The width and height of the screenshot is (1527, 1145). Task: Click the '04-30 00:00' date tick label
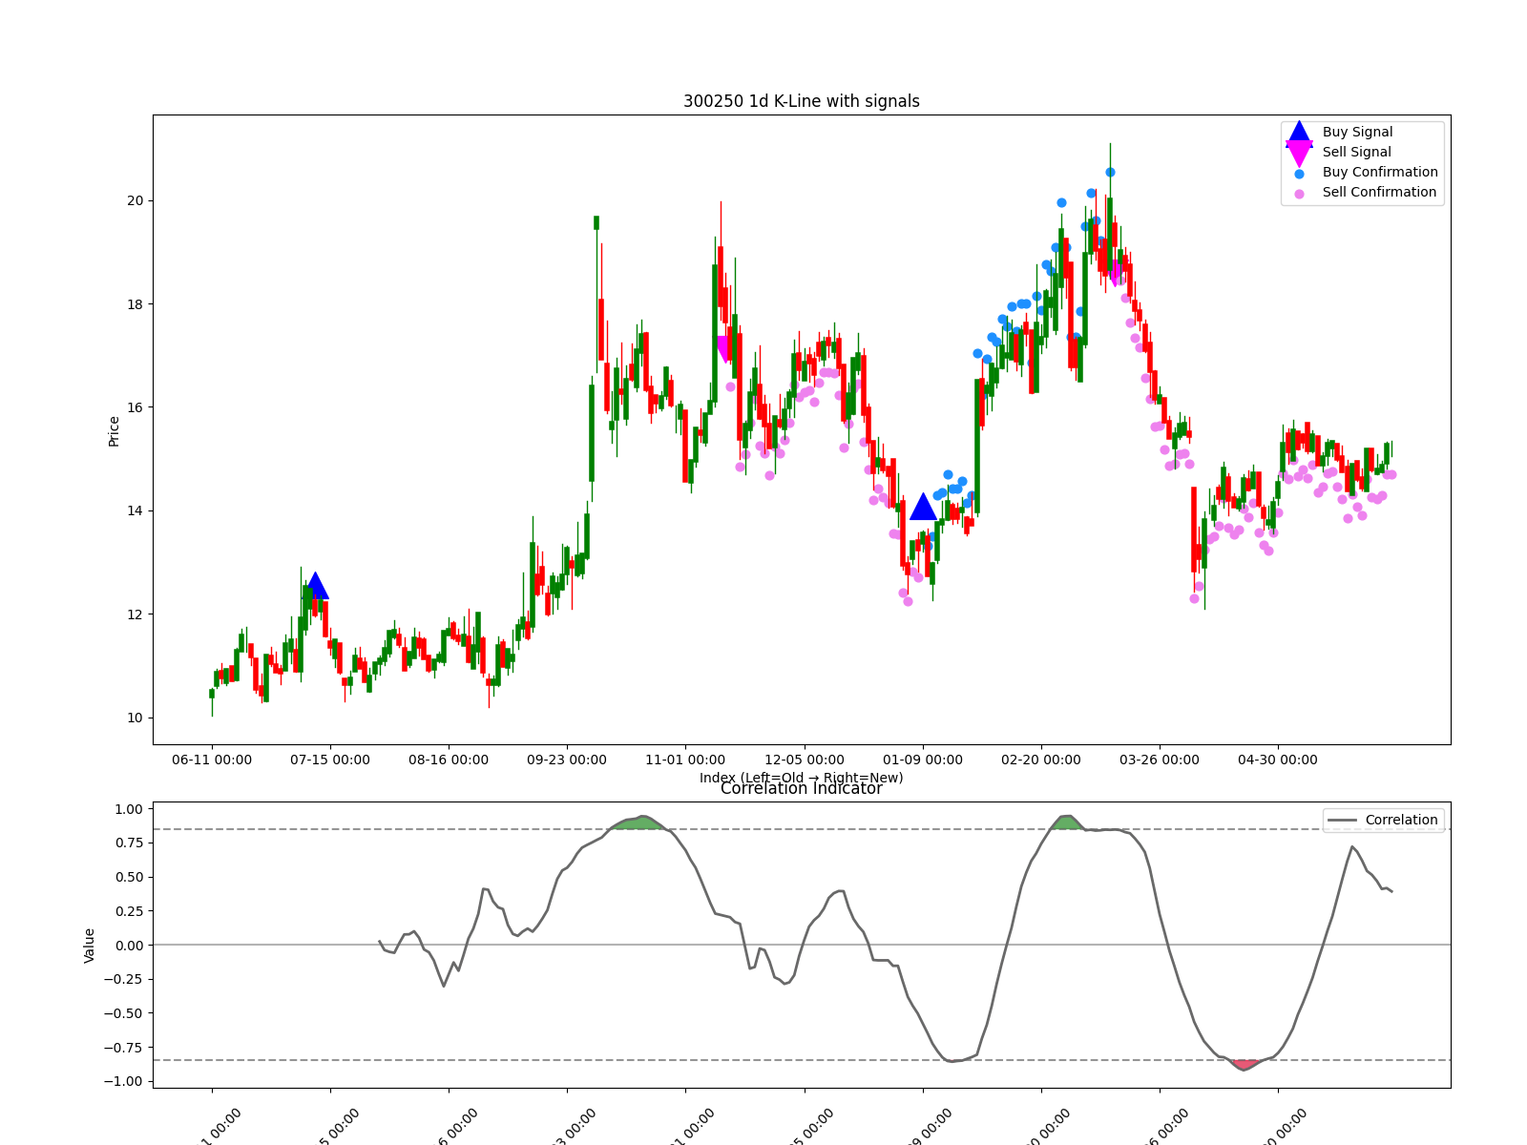pyautogui.click(x=1278, y=760)
